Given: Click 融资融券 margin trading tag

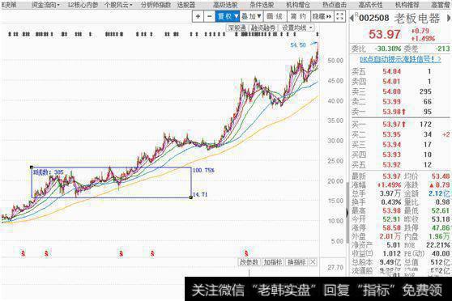Looking at the screenshot, I should [x=263, y=28].
